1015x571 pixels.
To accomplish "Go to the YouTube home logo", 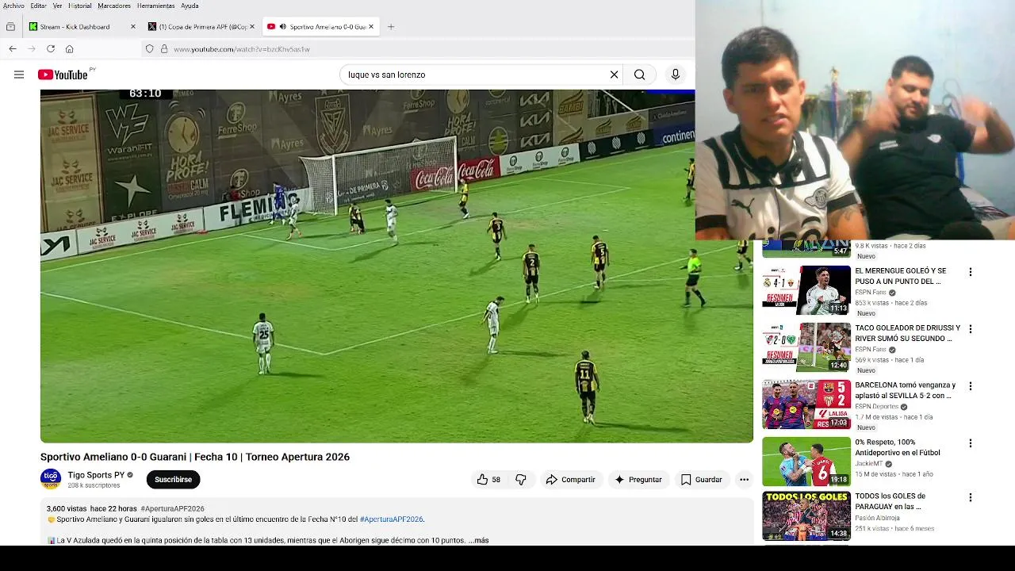I will (x=63, y=75).
